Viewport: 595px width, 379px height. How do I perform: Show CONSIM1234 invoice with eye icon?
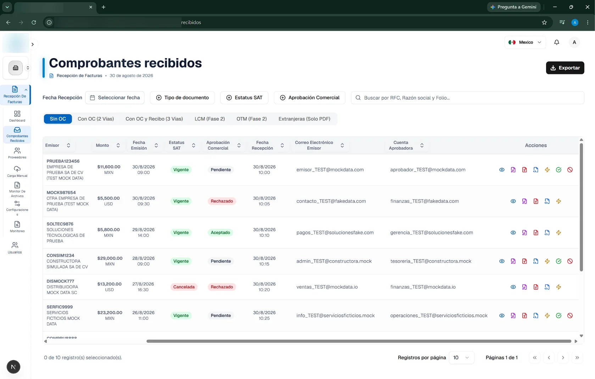tap(502, 261)
